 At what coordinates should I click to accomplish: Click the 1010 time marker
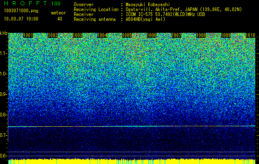251,35
